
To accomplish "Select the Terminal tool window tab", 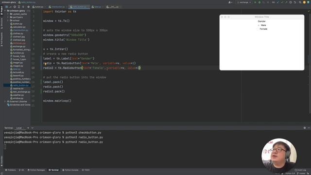I will click(x=53, y=170).
